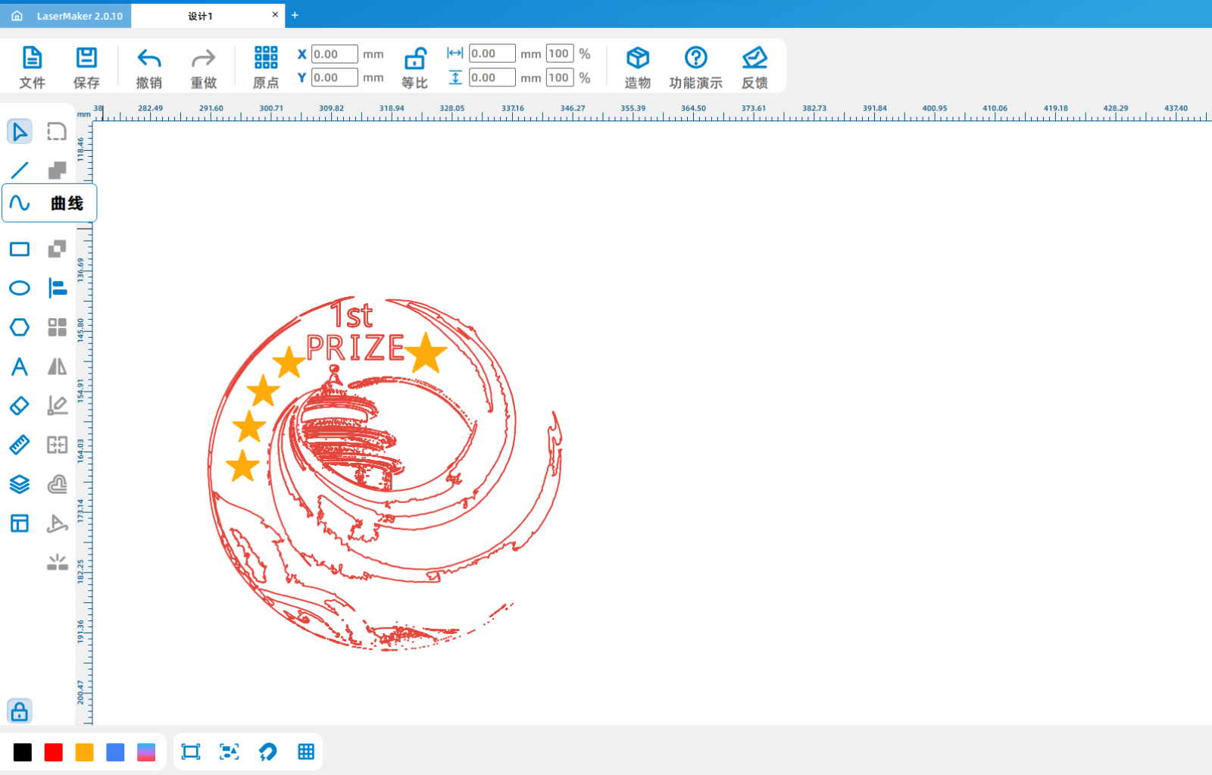Open the 文件 file menu

(x=32, y=67)
